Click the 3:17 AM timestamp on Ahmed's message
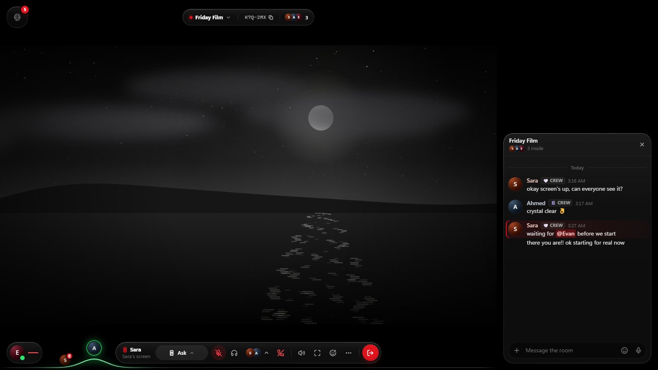The width and height of the screenshot is (658, 370). pos(584,203)
